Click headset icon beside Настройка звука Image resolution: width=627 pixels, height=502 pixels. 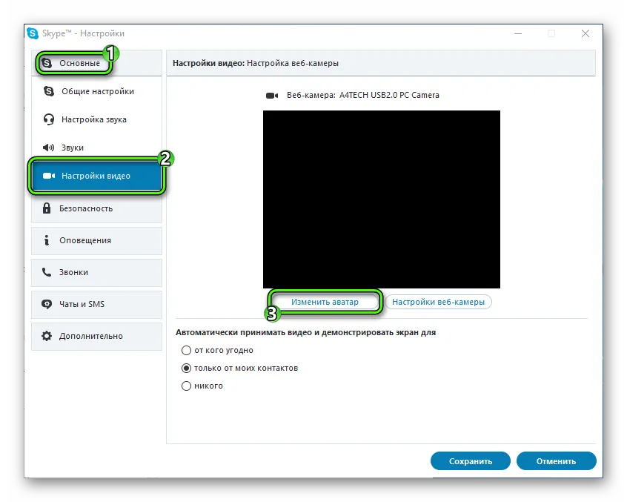[x=49, y=119]
